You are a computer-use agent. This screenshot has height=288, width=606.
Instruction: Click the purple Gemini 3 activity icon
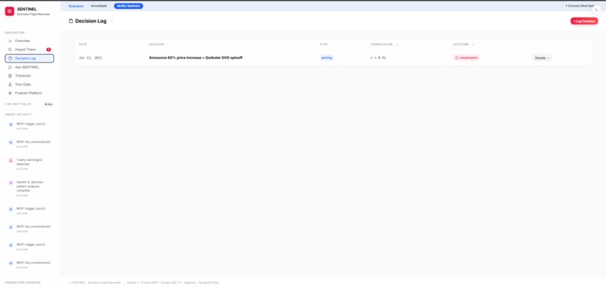tap(11, 183)
